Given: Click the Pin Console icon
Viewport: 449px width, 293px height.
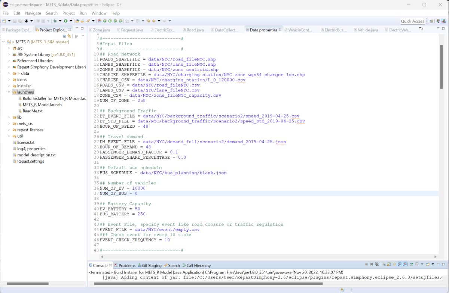Looking at the screenshot, I should coord(412,264).
